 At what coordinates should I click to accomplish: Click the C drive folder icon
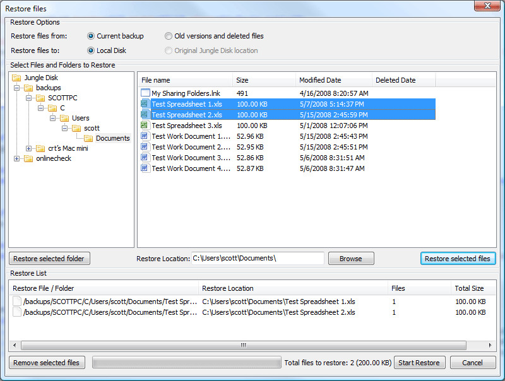52,108
